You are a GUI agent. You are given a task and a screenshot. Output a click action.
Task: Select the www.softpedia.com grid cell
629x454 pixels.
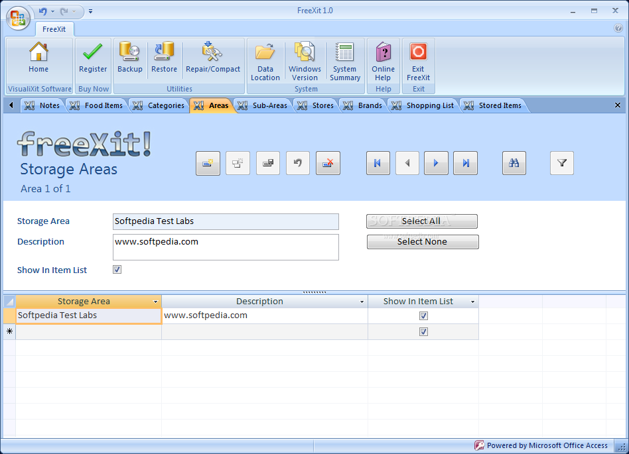pos(265,315)
